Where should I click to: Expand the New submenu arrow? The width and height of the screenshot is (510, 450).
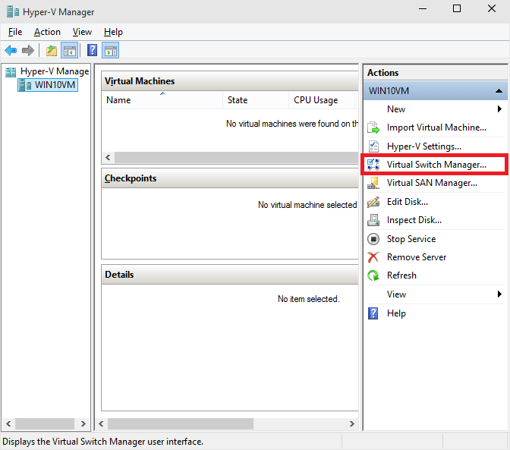[499, 109]
